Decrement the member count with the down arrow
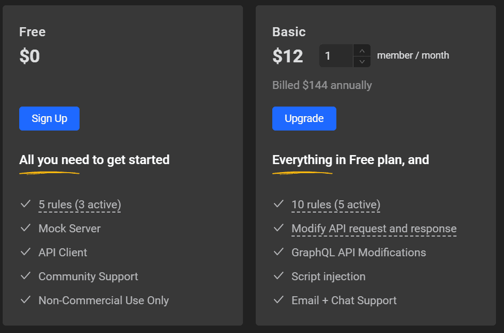 pyautogui.click(x=362, y=61)
